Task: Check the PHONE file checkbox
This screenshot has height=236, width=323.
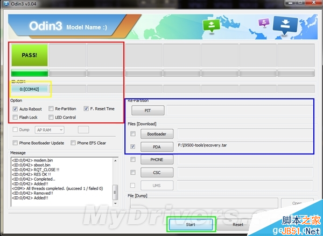Action: [x=133, y=159]
